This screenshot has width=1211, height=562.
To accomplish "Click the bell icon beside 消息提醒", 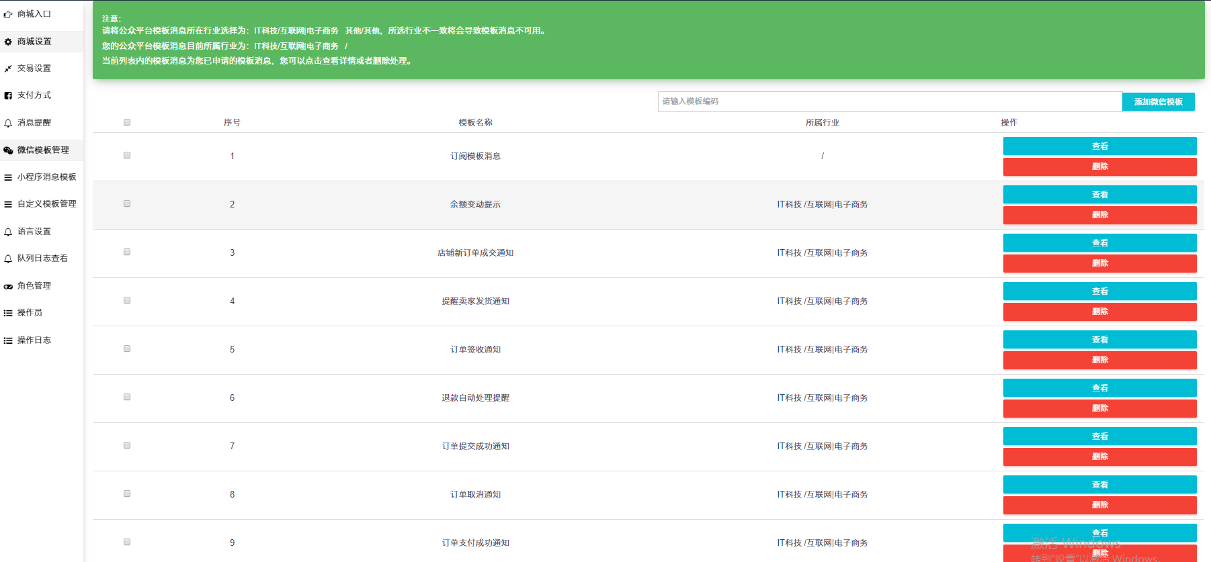I will pos(8,123).
